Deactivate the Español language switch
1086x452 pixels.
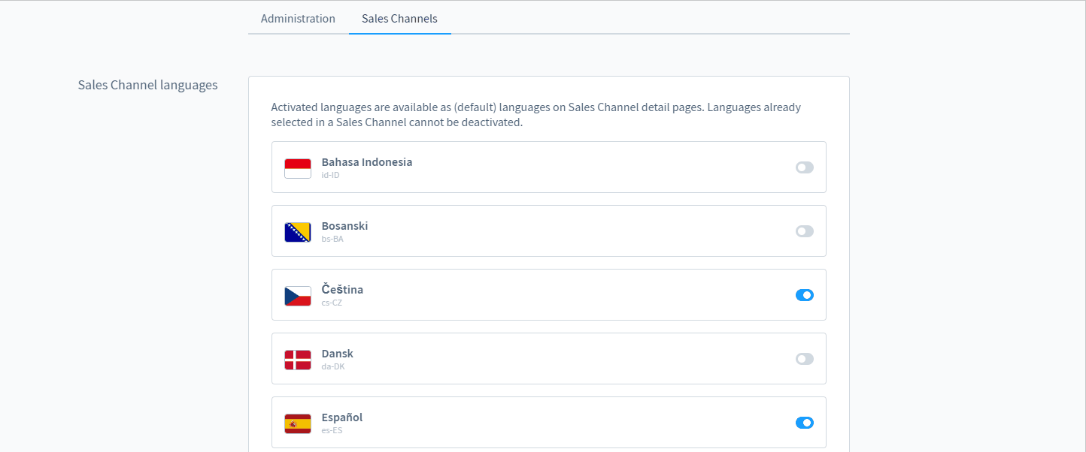(x=804, y=423)
